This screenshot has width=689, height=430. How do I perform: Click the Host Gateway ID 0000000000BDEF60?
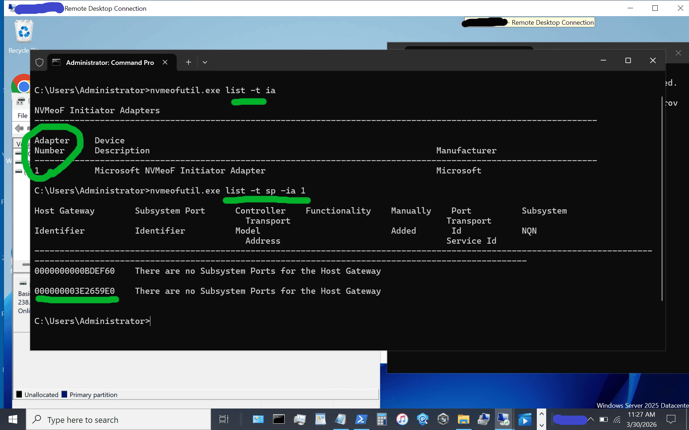[x=75, y=271]
